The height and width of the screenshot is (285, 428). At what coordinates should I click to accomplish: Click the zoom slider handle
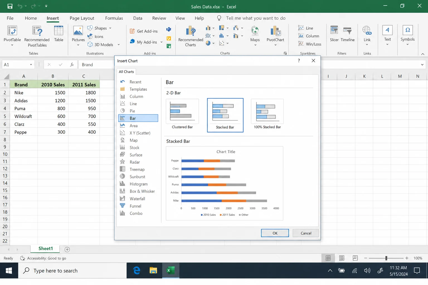pos(386,258)
